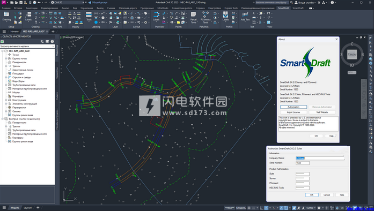
Task: Expand the HEC-RAS_ARD_CAD tree root node
Action: (2, 51)
